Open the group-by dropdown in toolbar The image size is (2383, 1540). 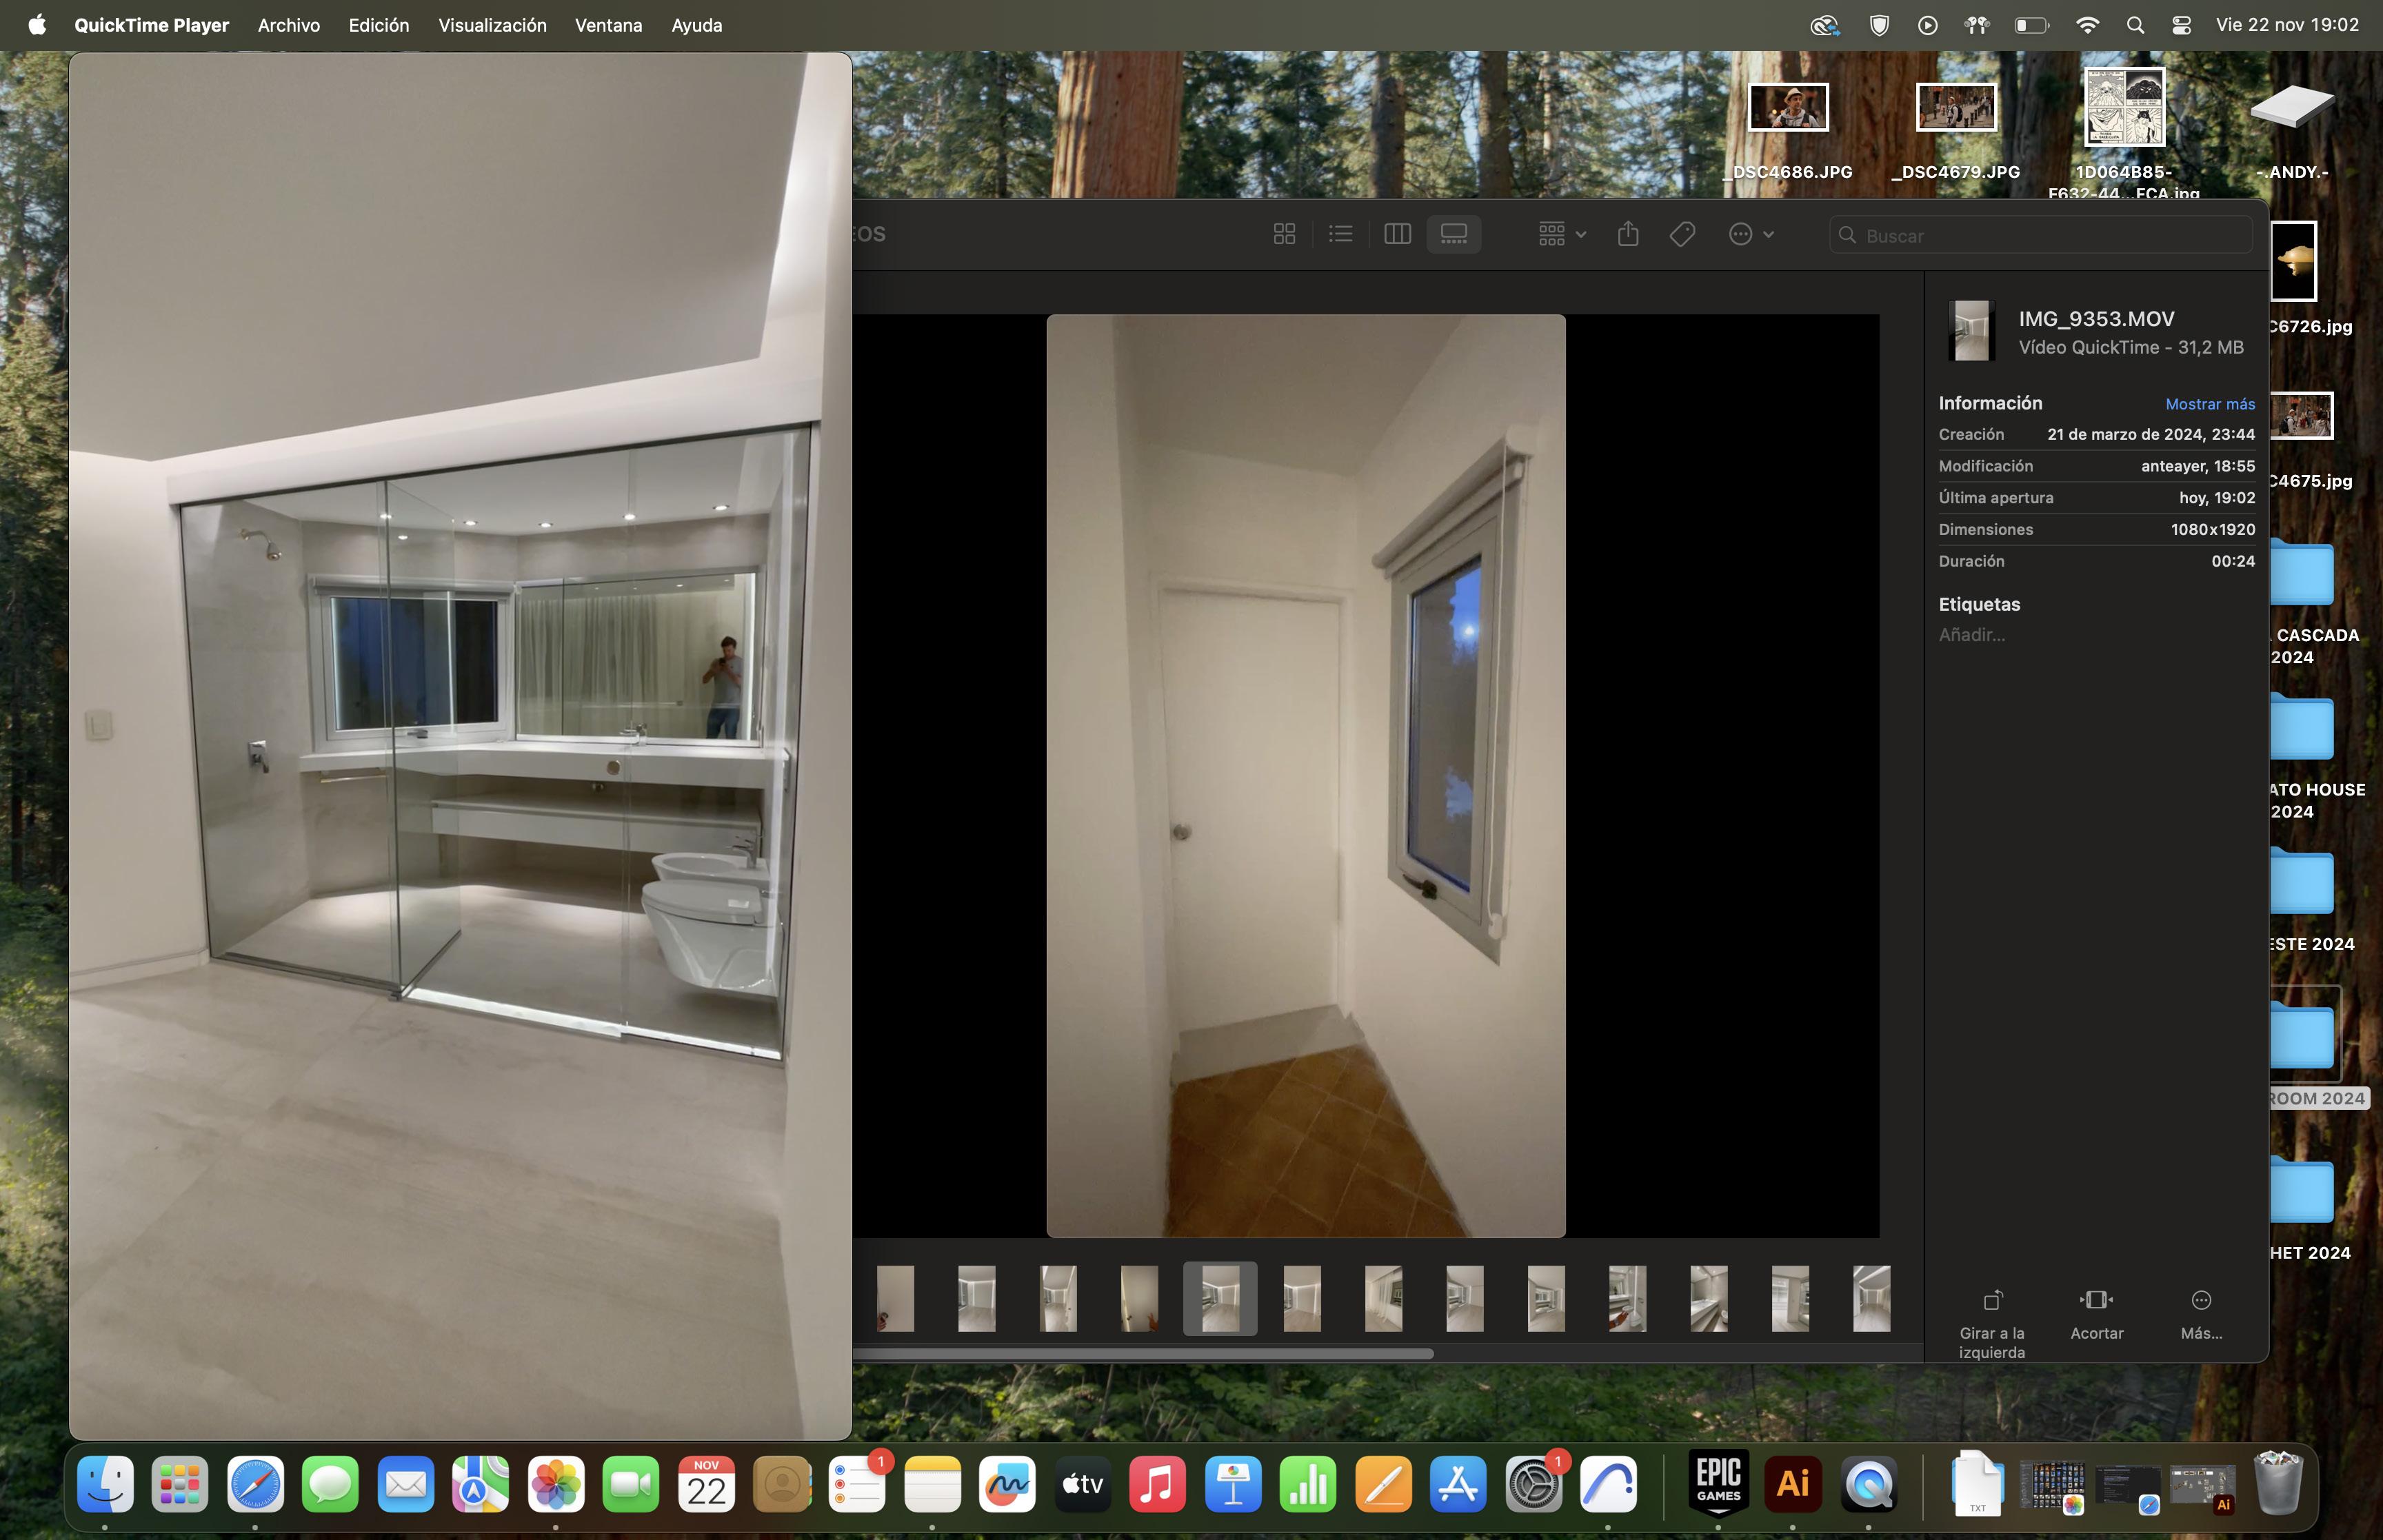click(x=1561, y=234)
